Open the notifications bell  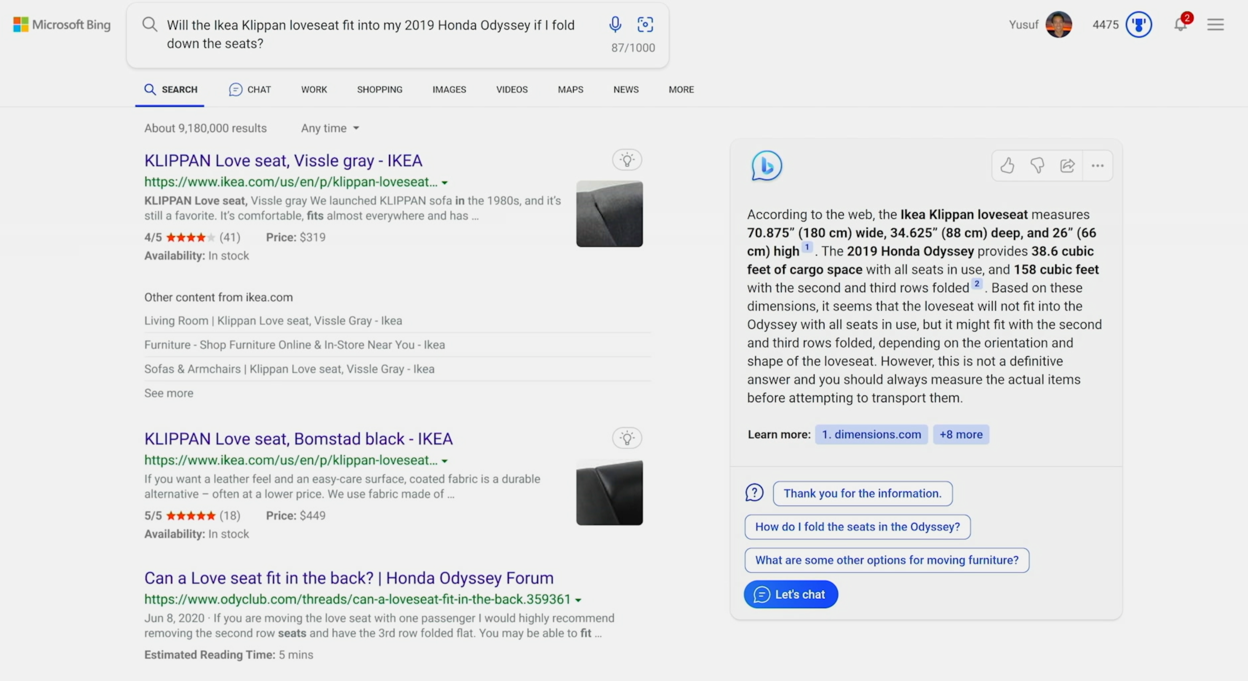tap(1180, 24)
